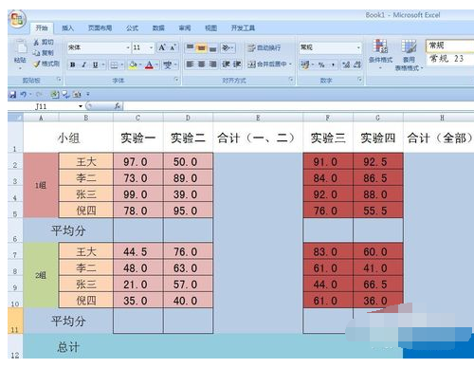Apply the red font color A
Viewport: 474px width, 368px height.
tap(149, 65)
